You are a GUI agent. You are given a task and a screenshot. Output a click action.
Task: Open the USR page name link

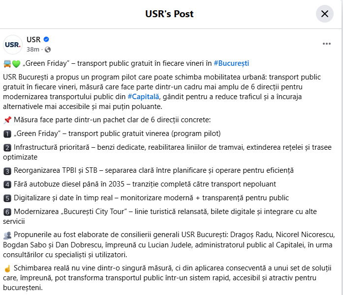click(33, 40)
